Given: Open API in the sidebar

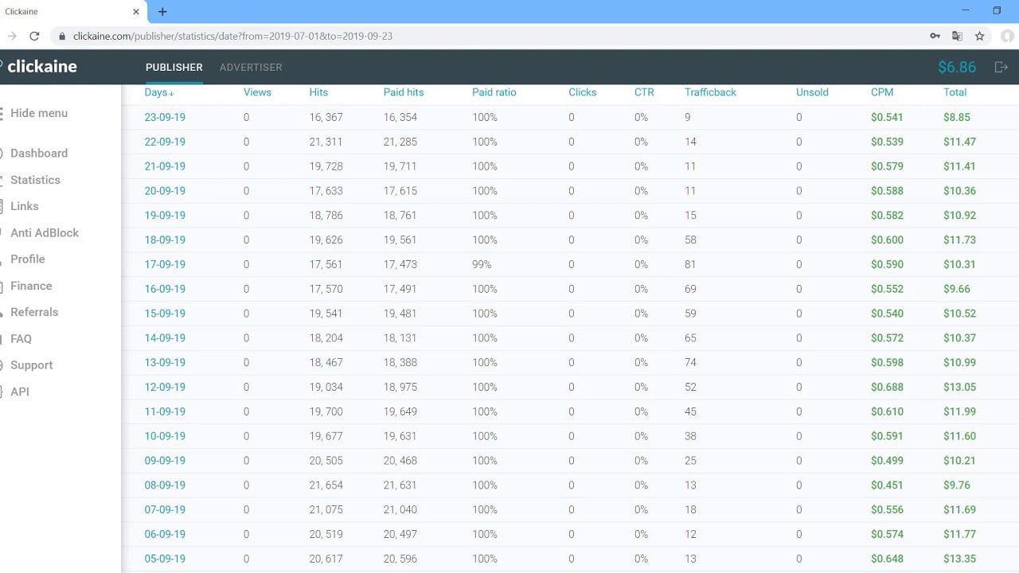Looking at the screenshot, I should [x=19, y=392].
